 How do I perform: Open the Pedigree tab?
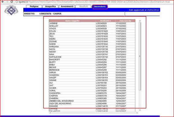[34, 6]
